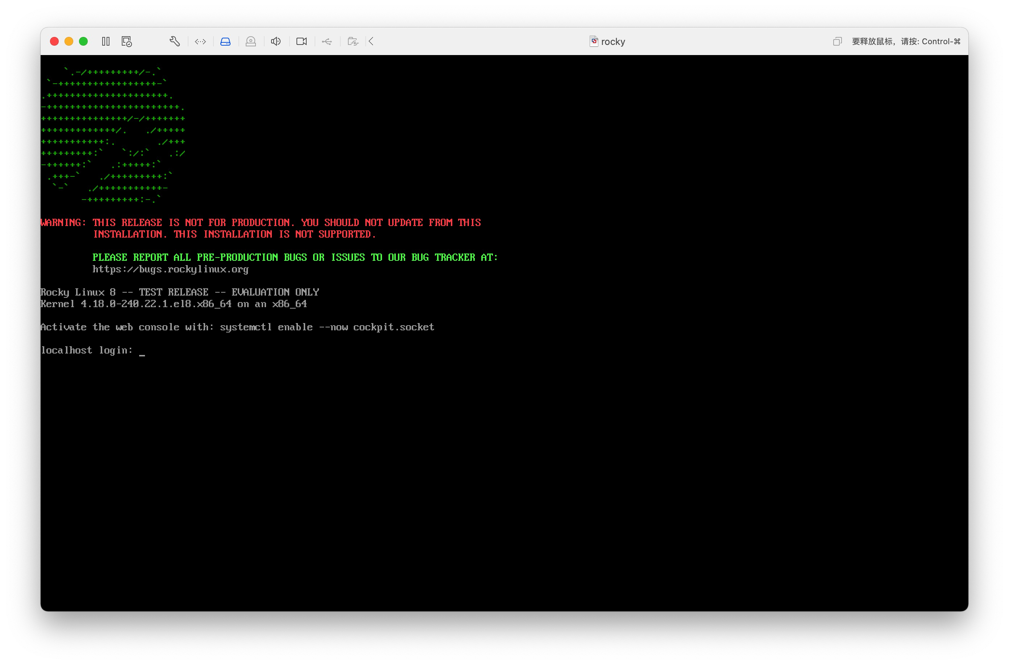Click the single window view icon
1009x665 pixels.
837,41
